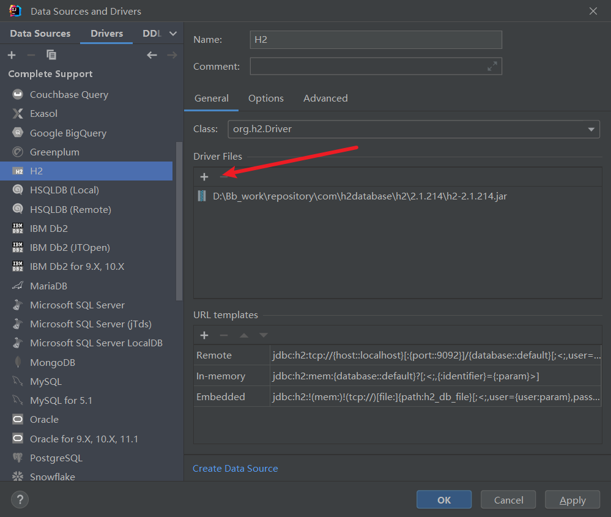611x517 pixels.
Task: Select the In-memory URL template row
Action: click(x=398, y=376)
